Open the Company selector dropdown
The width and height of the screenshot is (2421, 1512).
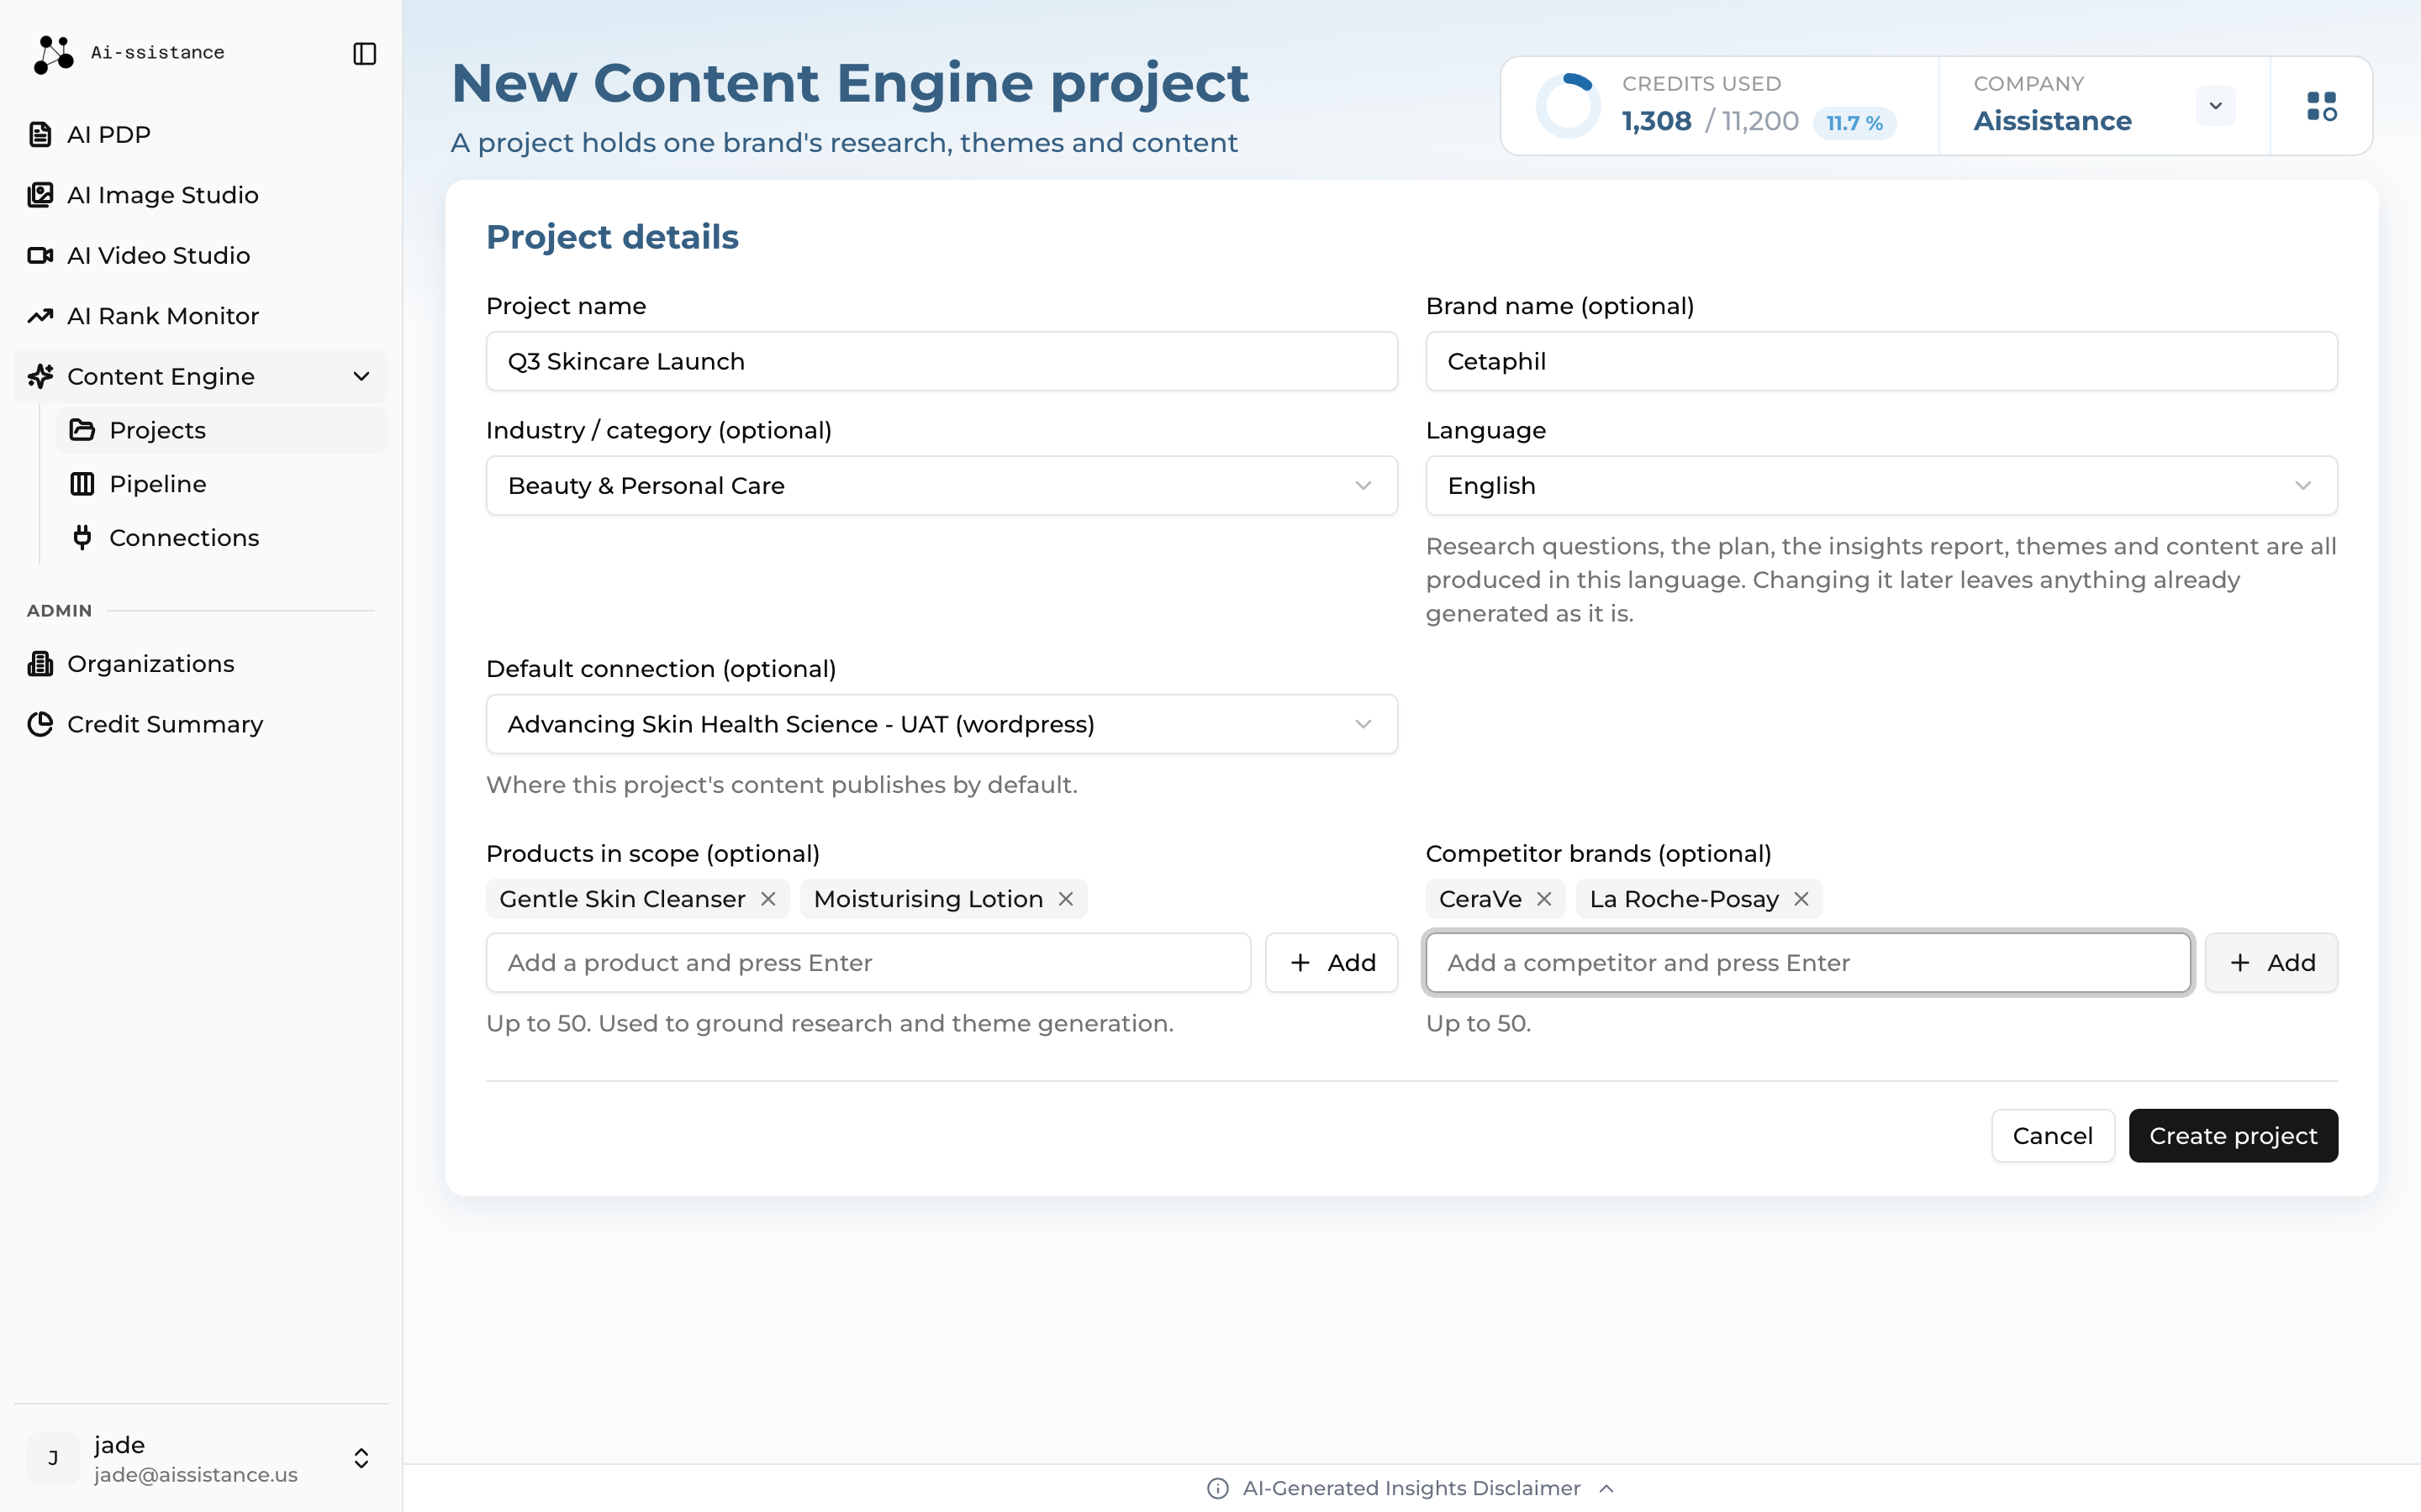coord(2215,106)
